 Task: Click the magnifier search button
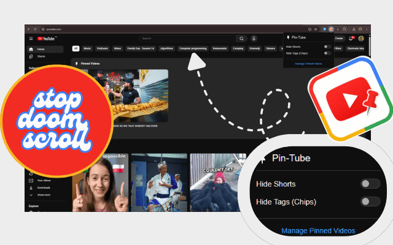tap(241, 39)
